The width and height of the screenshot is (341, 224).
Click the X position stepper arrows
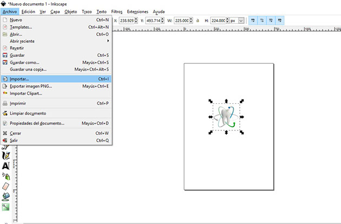click(x=136, y=21)
